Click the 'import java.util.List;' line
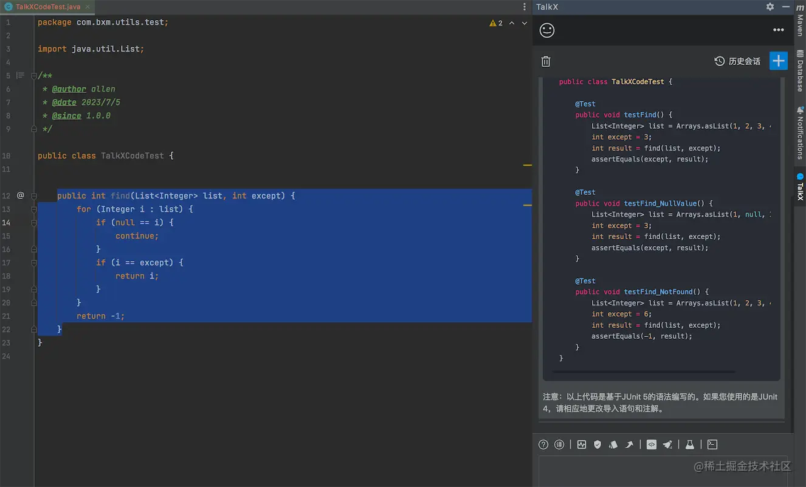 coord(91,49)
